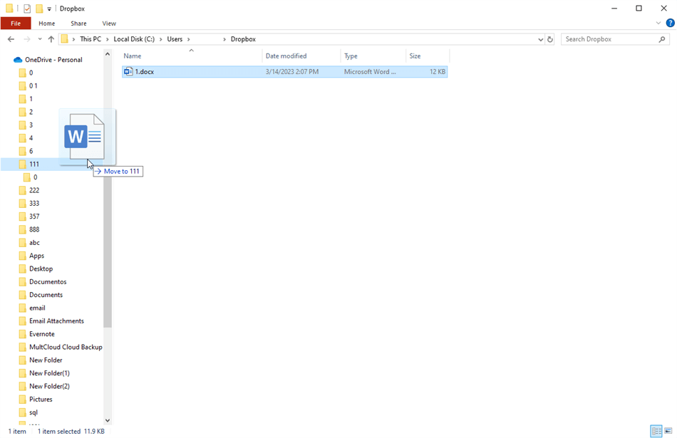Click the Pictures folder icon
The image size is (677, 438).
pyautogui.click(x=23, y=399)
